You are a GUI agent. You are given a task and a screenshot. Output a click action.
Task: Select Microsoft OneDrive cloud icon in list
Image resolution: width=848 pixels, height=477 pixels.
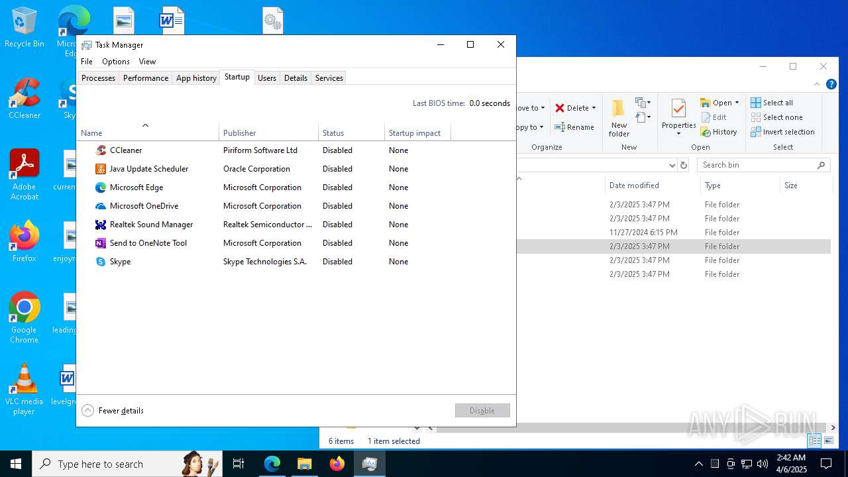point(101,206)
